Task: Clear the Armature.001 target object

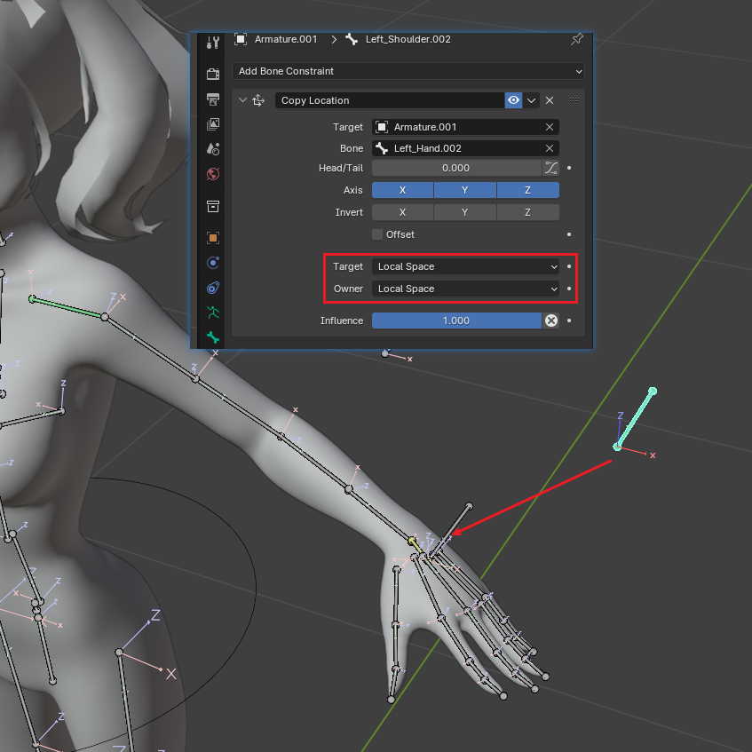Action: 550,127
